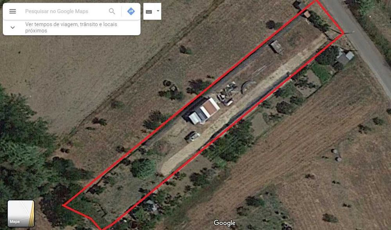The height and width of the screenshot is (230, 391).
Task: Open the hamburger main menu
Action: click(13, 11)
